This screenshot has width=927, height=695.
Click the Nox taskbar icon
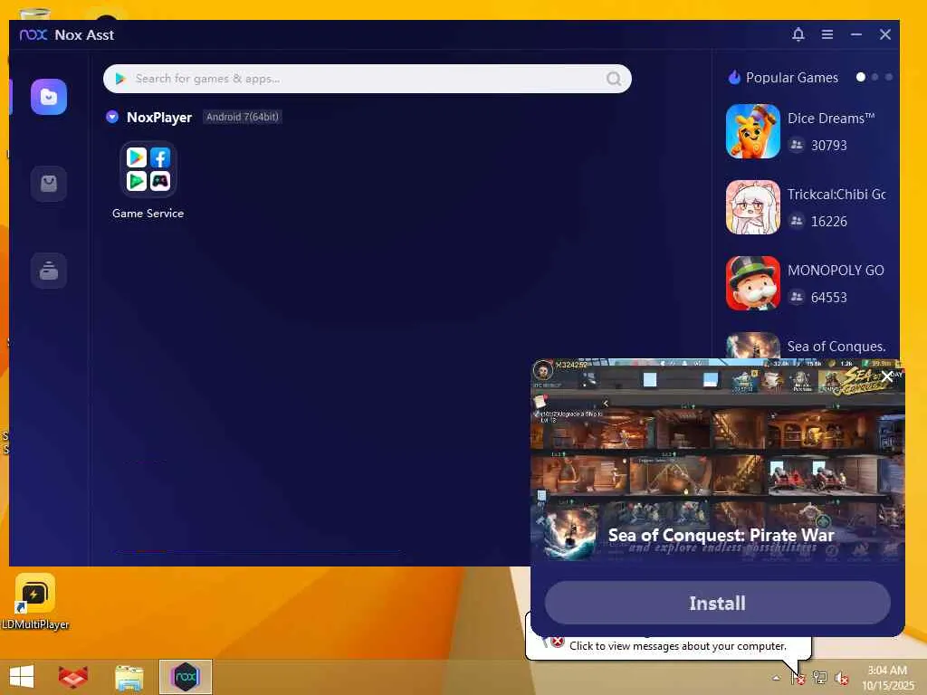coord(185,677)
